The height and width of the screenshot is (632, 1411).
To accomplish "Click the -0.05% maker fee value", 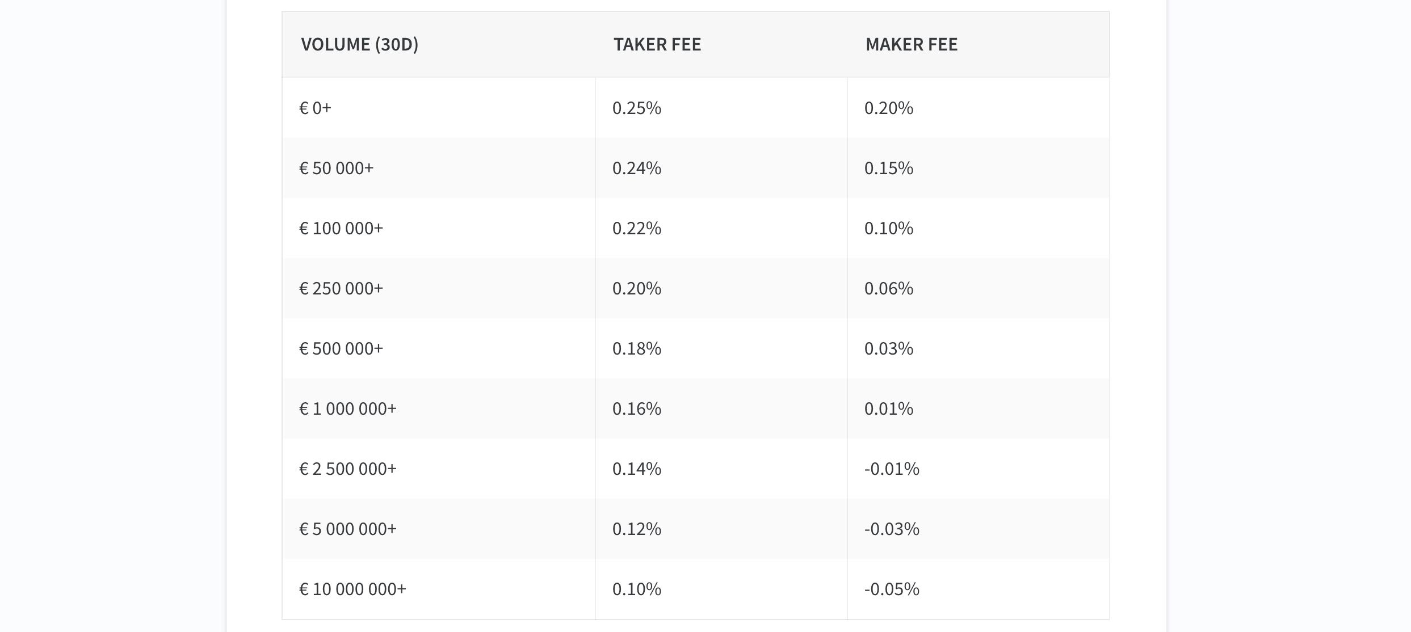I will (892, 589).
